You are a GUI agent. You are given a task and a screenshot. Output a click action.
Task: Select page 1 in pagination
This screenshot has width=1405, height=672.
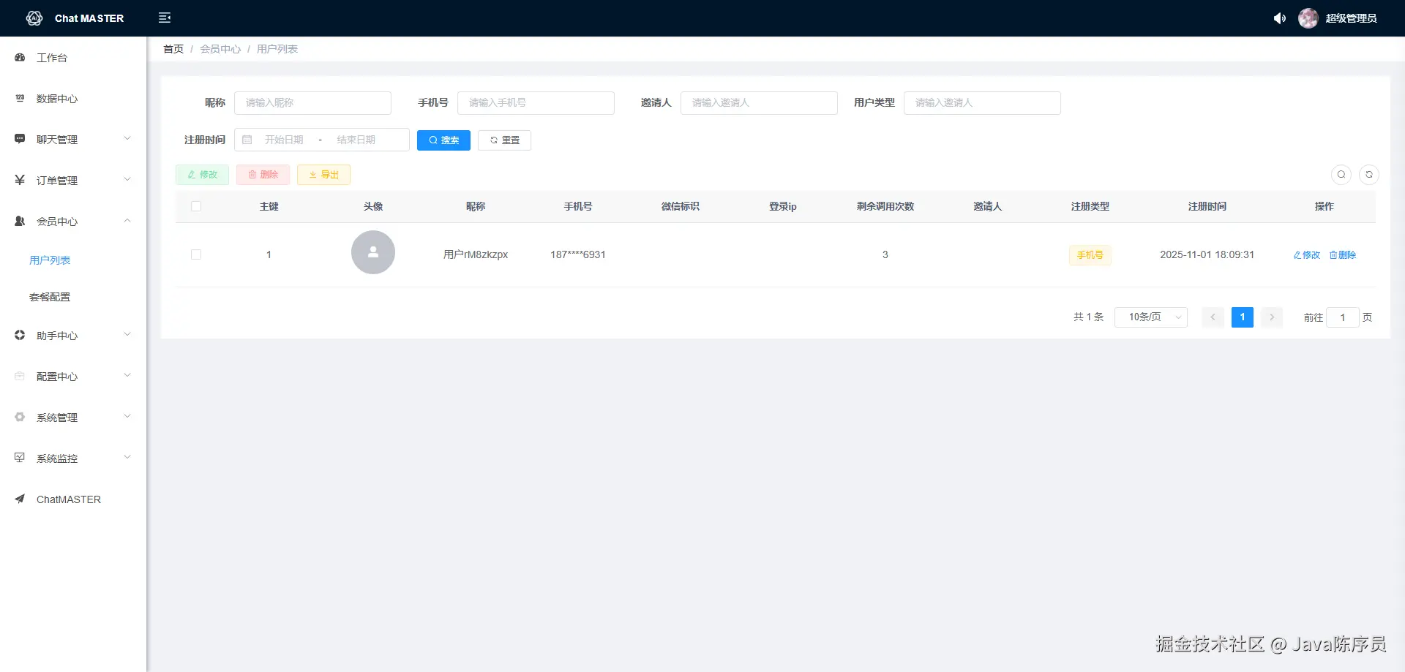pyautogui.click(x=1243, y=317)
